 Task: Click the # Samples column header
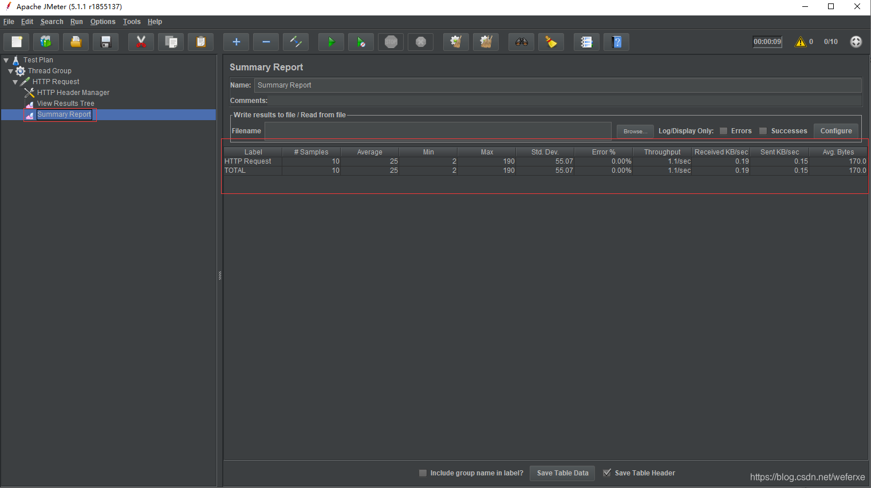click(311, 152)
